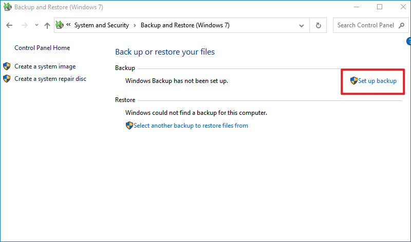Image resolution: width=411 pixels, height=242 pixels.
Task: Click the search magnifier icon
Action: 401,25
